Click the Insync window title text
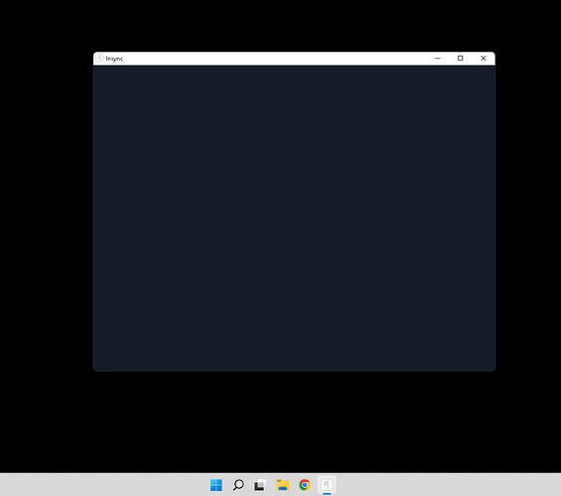 tap(114, 59)
